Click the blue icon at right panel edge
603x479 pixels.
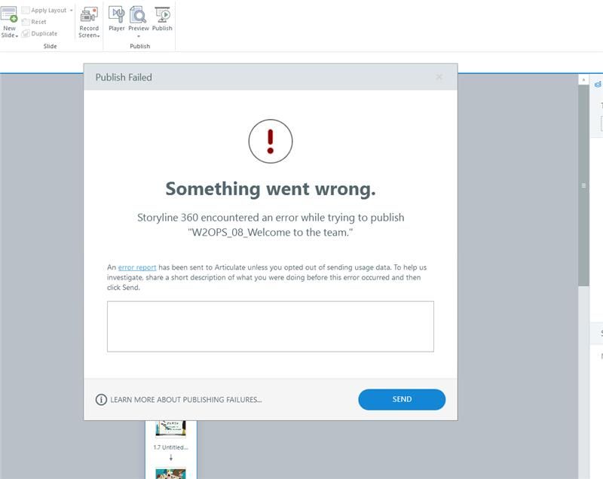click(598, 84)
